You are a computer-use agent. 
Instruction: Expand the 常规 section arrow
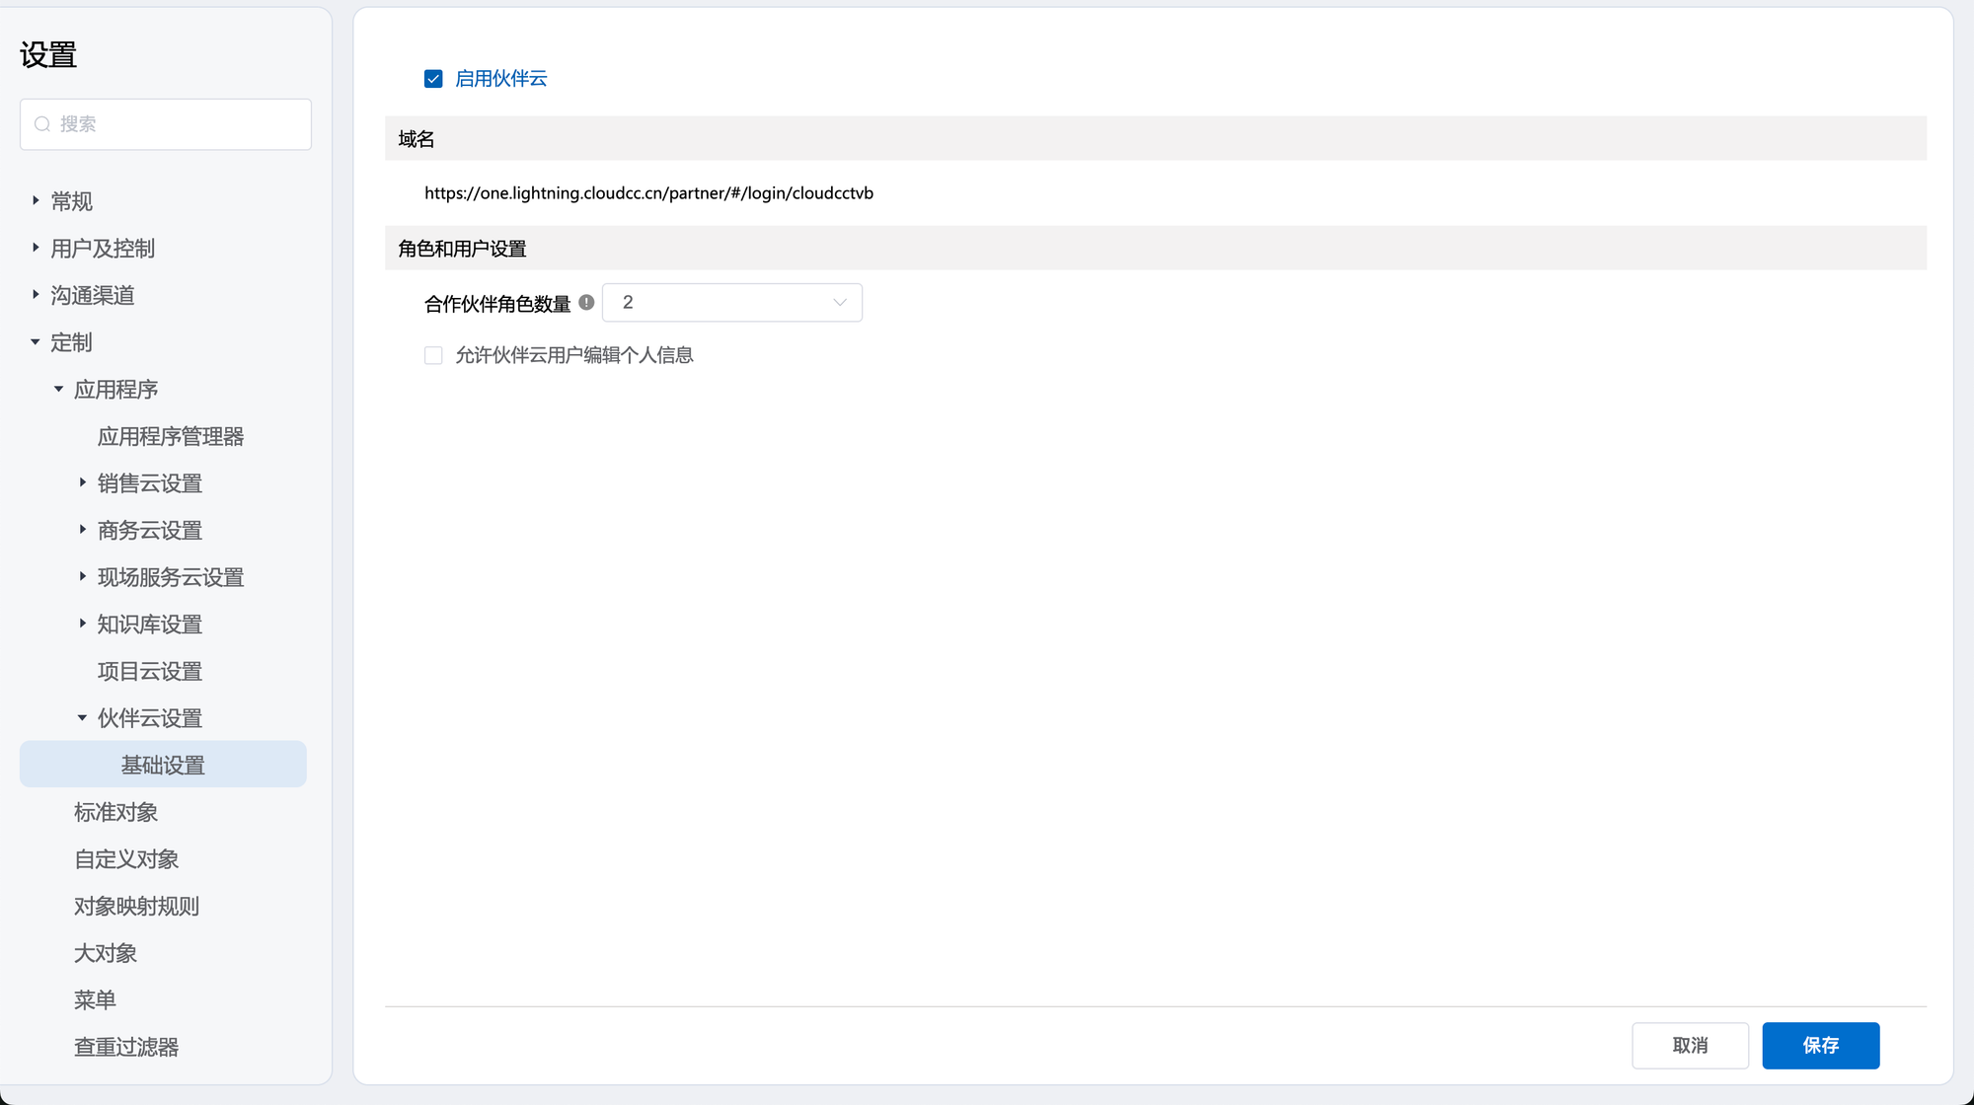pos(36,201)
